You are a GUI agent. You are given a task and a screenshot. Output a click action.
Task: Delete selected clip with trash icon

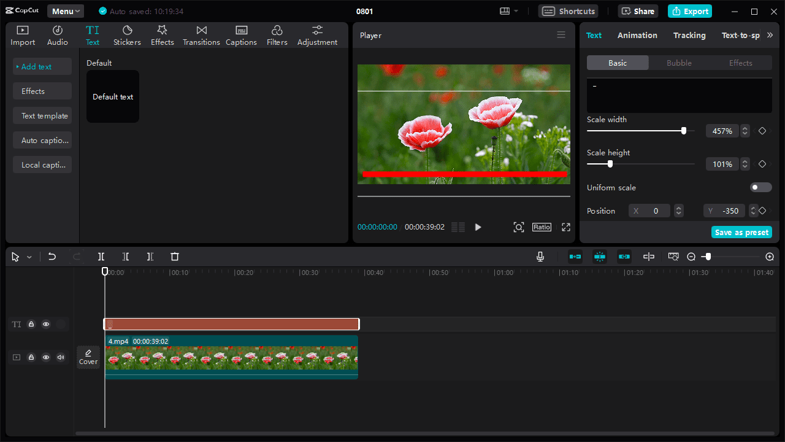tap(175, 257)
